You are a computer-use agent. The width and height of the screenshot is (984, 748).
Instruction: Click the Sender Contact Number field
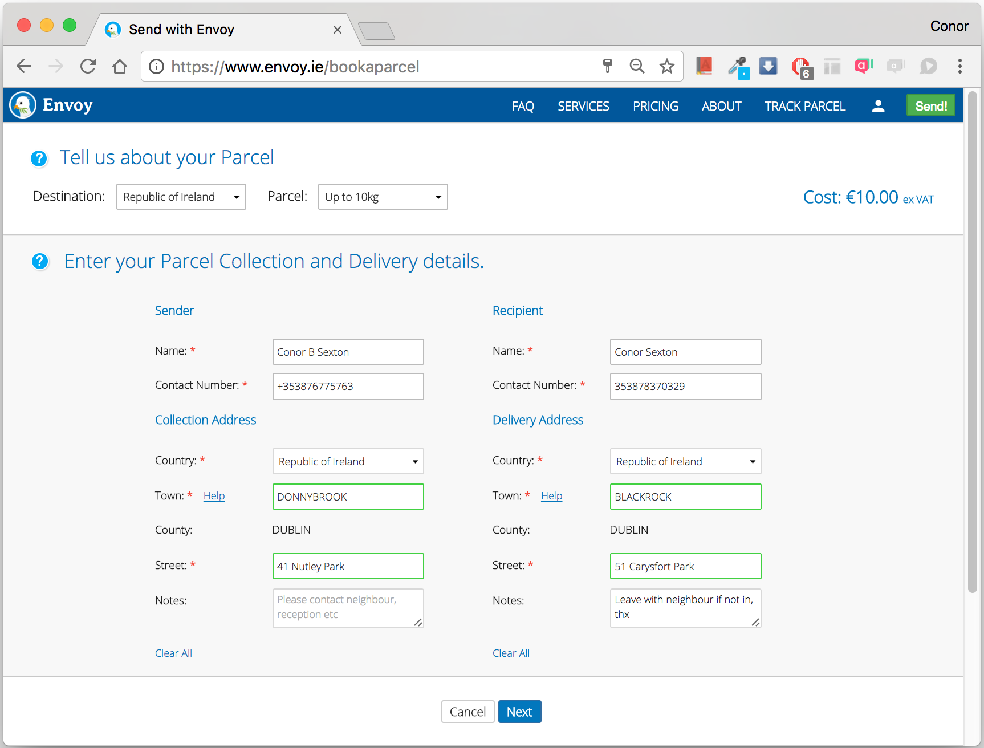click(x=348, y=387)
